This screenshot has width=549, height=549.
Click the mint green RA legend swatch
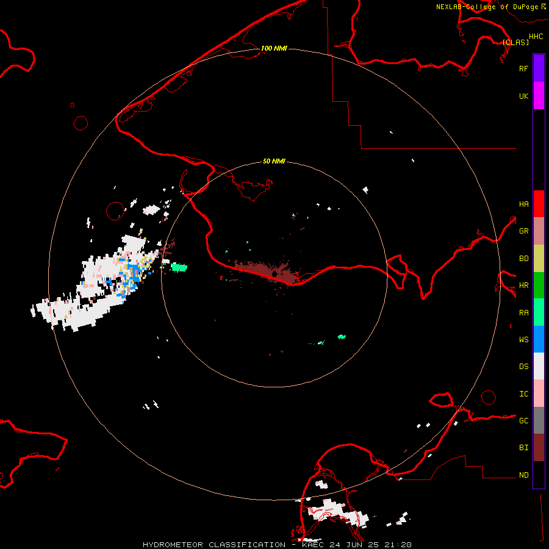(539, 312)
